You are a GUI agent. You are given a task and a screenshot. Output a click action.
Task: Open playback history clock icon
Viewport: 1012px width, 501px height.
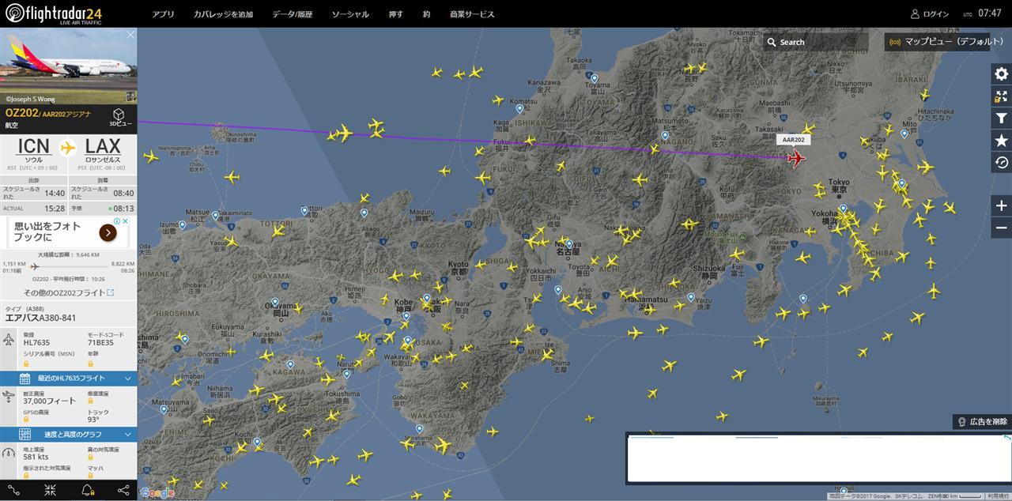pyautogui.click(x=1001, y=163)
